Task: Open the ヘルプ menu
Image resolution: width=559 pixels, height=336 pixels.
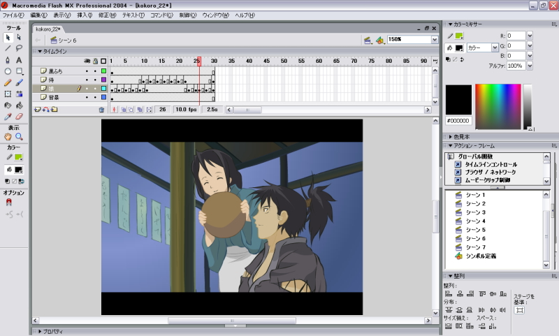Action: (245, 15)
